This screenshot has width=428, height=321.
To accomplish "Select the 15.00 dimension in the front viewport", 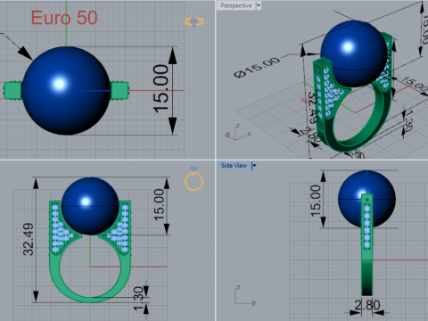I will click(x=159, y=204).
